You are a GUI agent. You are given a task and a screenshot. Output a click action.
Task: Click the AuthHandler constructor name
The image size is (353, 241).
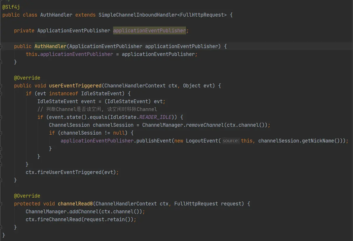50,46
